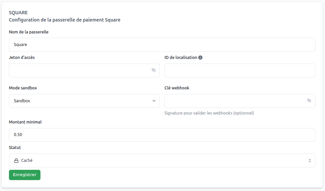Click the "Nom de la passerelle" label

click(29, 32)
